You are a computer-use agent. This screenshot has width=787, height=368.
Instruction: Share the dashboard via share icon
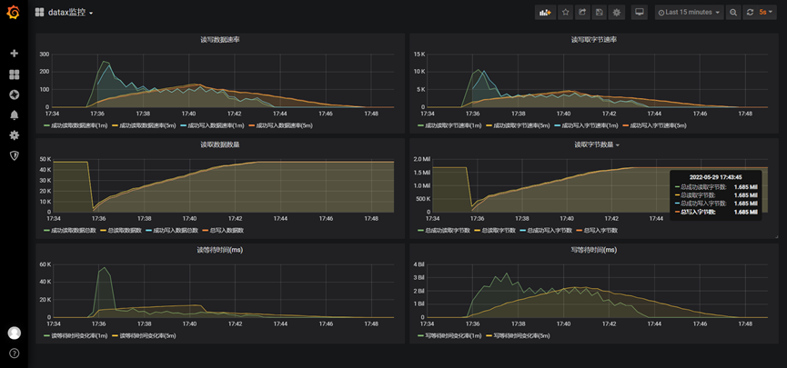click(582, 13)
